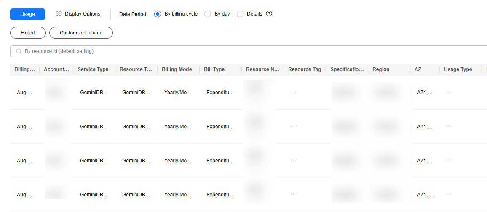487x212 pixels.
Task: Click the Service Type column header
Action: click(93, 69)
